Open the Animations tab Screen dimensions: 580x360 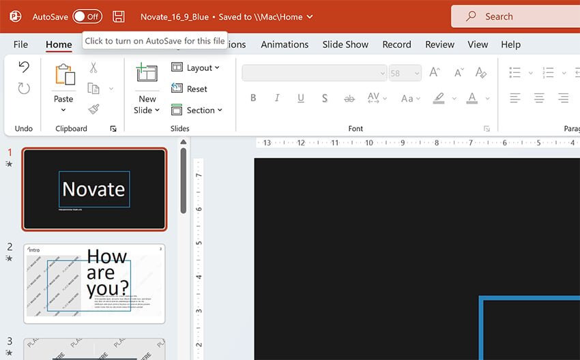[285, 44]
